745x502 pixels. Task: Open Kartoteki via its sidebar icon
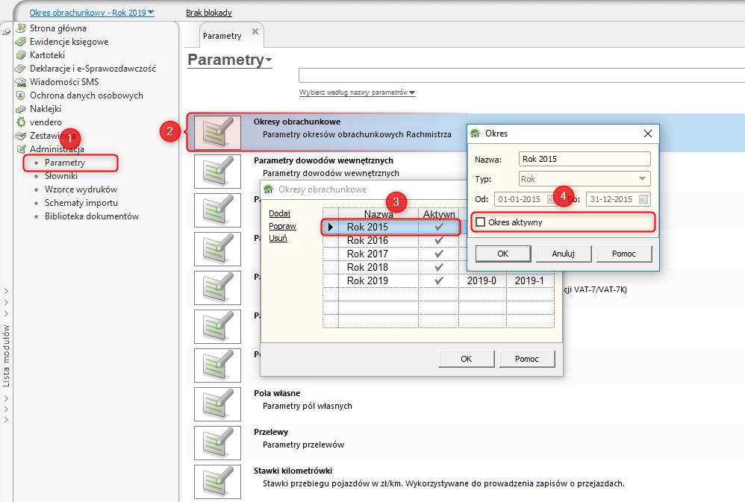[x=21, y=55]
